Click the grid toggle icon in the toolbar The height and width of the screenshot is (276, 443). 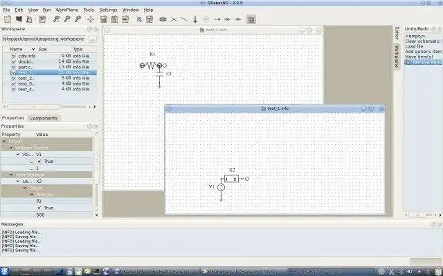point(251,19)
